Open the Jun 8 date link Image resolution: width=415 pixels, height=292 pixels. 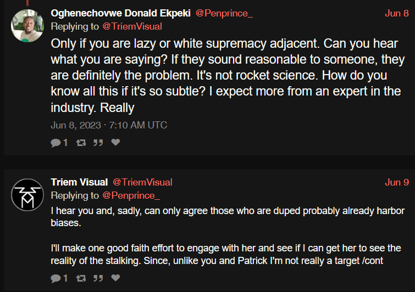coord(397,13)
